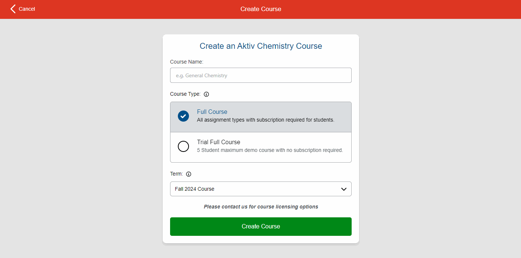The height and width of the screenshot is (258, 521).
Task: Click the Course Type info icon
Action: (206, 94)
